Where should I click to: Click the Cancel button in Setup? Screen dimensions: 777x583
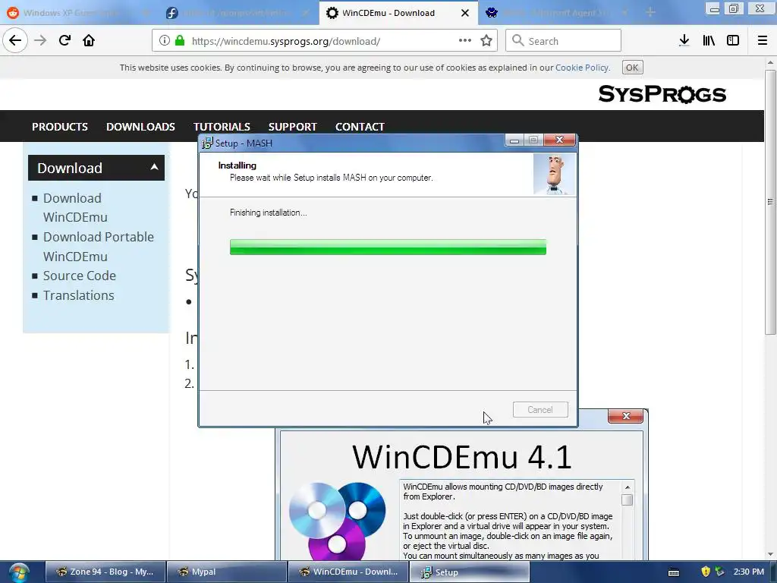[540, 409]
